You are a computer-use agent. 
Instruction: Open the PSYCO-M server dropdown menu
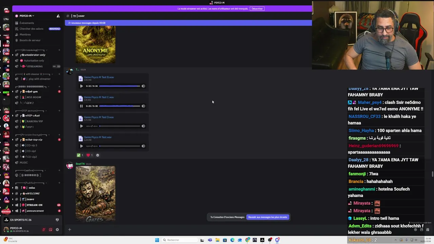(x=27, y=16)
